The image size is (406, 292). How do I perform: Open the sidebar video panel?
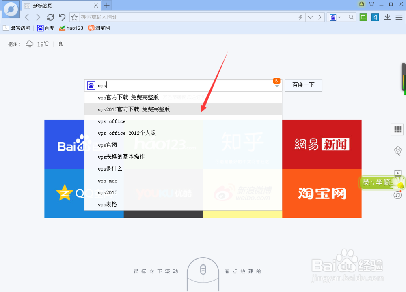[397, 172]
